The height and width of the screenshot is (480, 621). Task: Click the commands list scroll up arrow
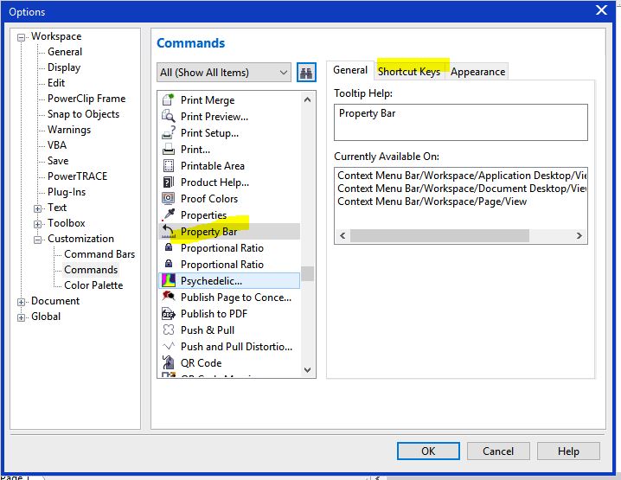pos(307,99)
